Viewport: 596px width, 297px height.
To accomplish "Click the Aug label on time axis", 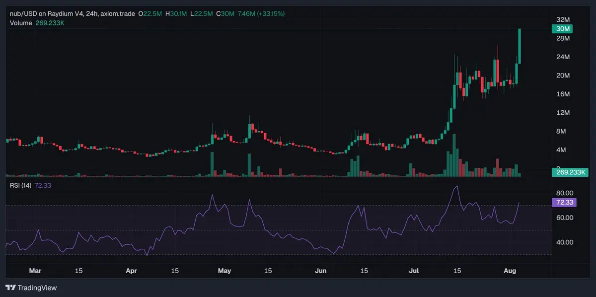I will click(511, 271).
